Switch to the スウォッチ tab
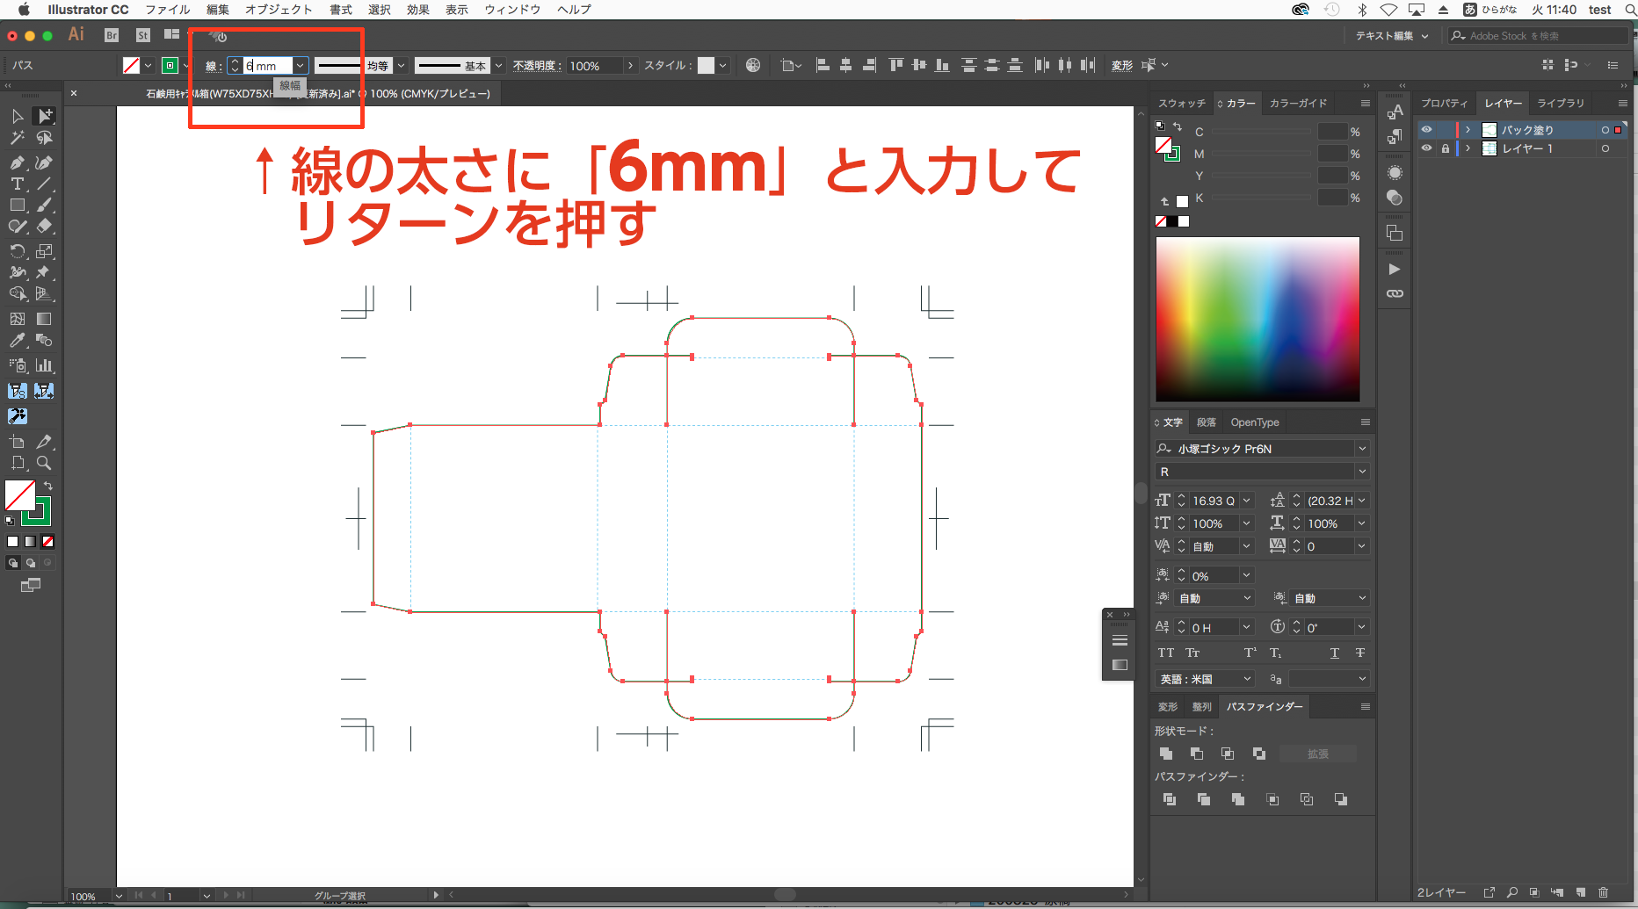Screen dimensions: 1638x909 pos(1181,103)
